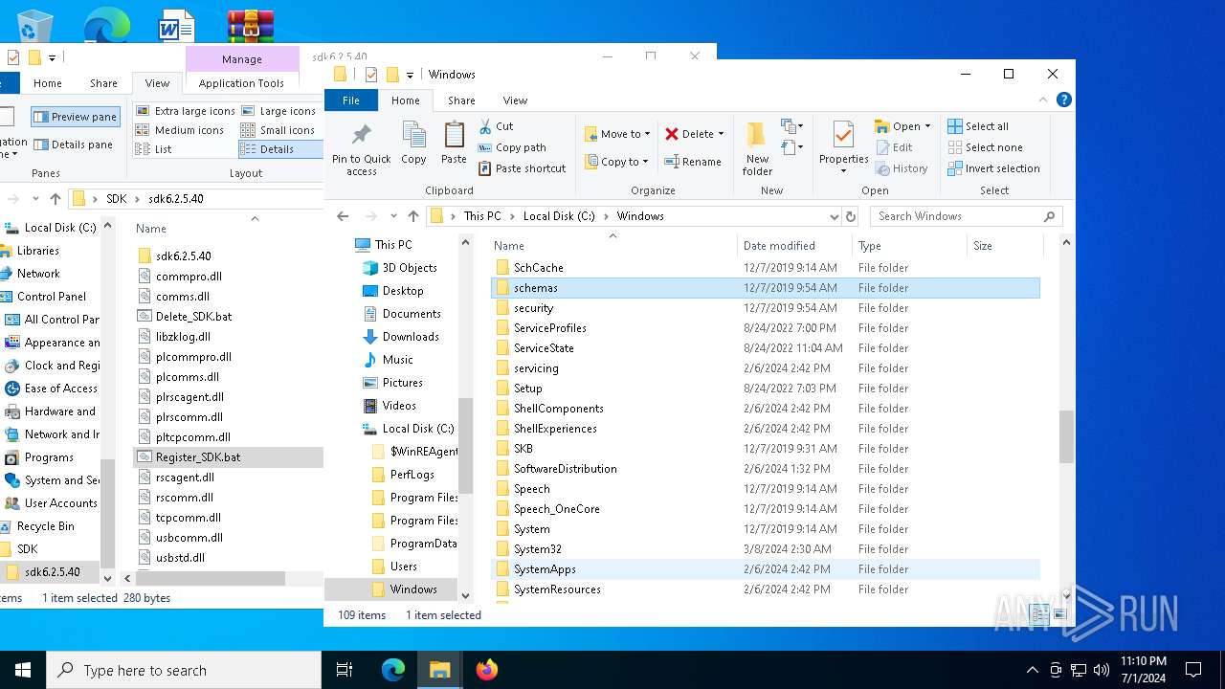The height and width of the screenshot is (689, 1225).
Task: Sort by the Type column header
Action: [x=909, y=246]
